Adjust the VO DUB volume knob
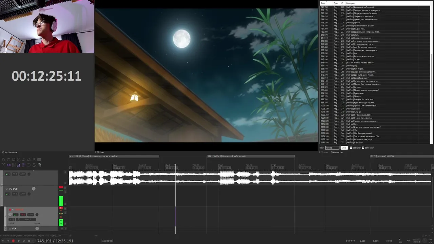The width and height of the screenshot is (434, 244). [x=34, y=189]
